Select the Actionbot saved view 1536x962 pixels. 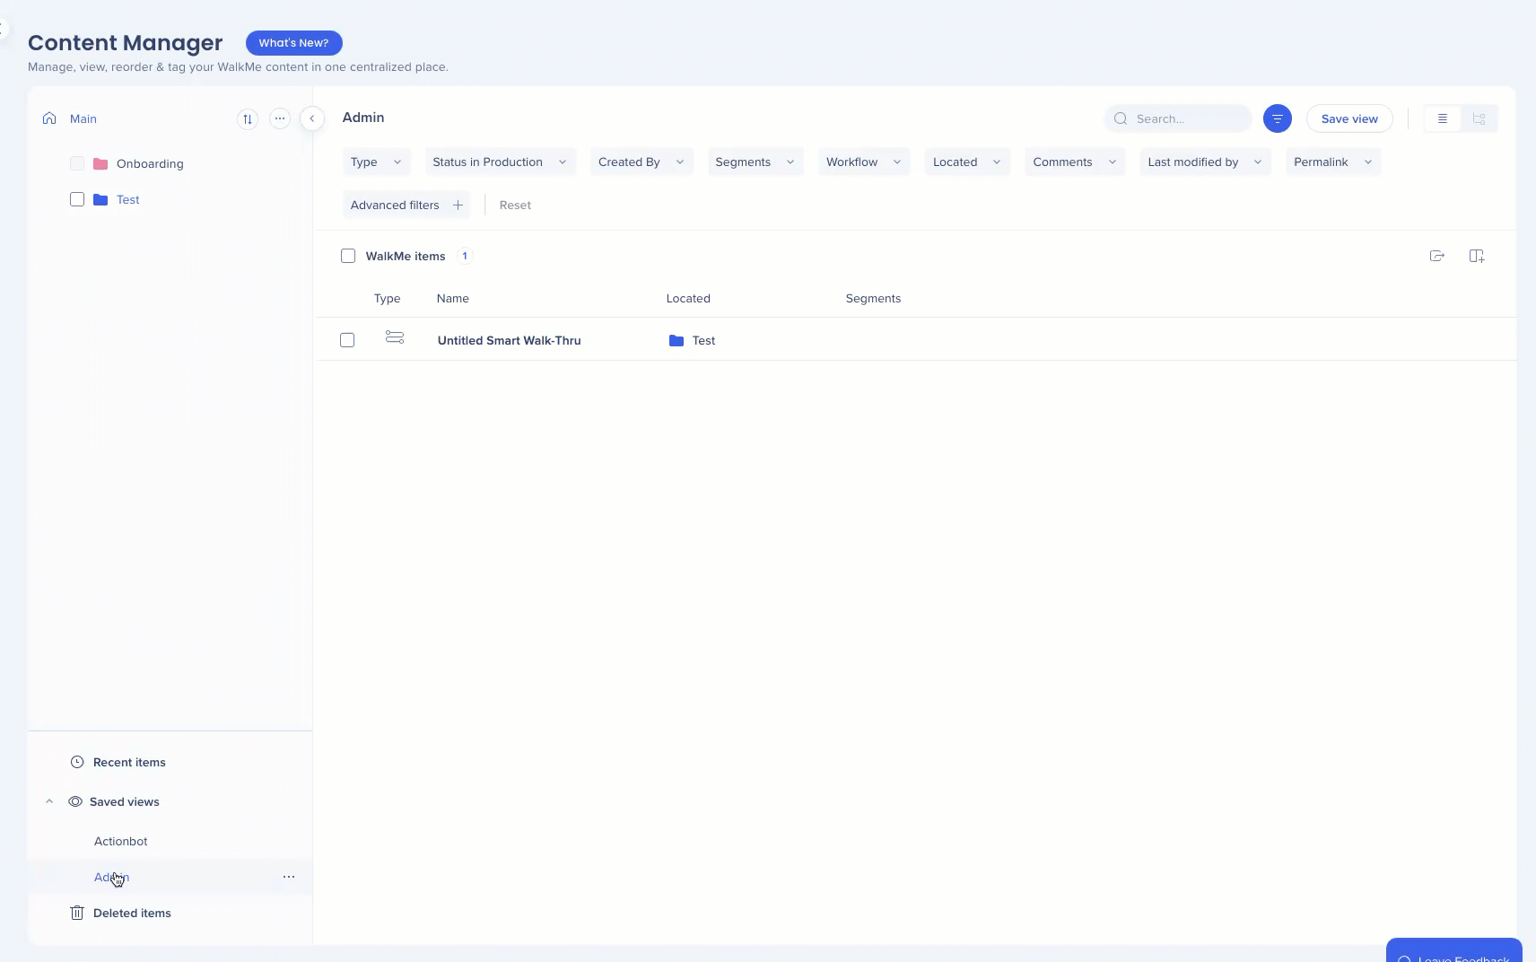click(x=121, y=841)
